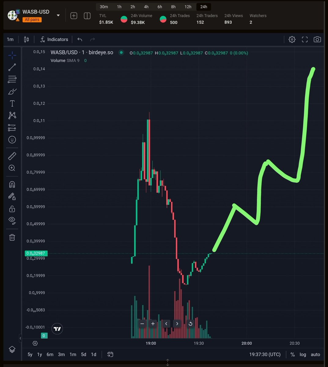Open the chart patterns tool
The width and height of the screenshot is (328, 367).
[x=12, y=115]
